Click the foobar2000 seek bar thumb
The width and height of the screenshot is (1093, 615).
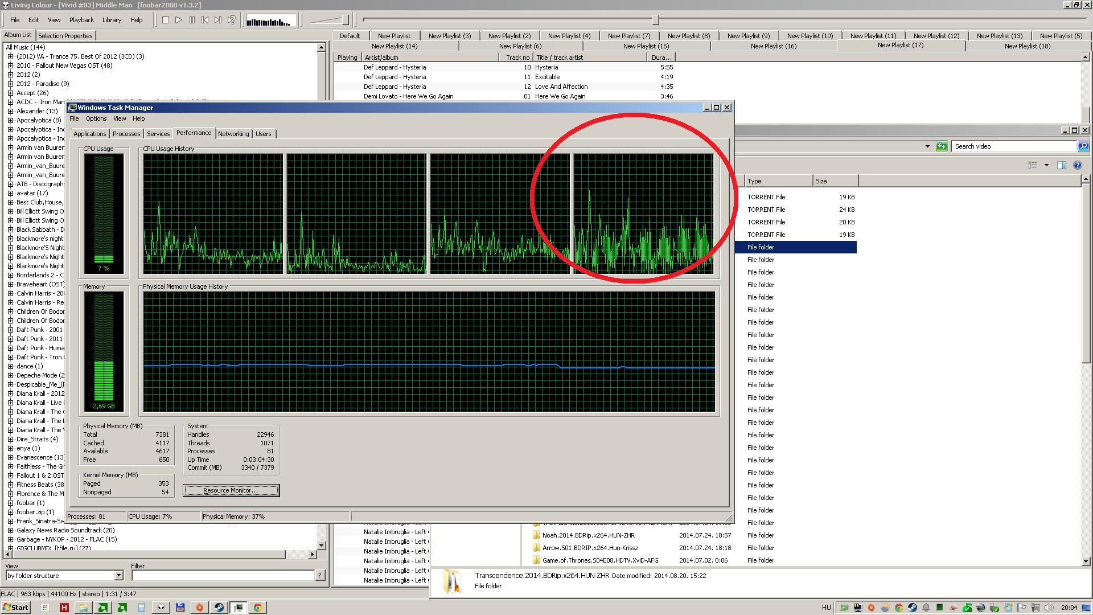[655, 20]
